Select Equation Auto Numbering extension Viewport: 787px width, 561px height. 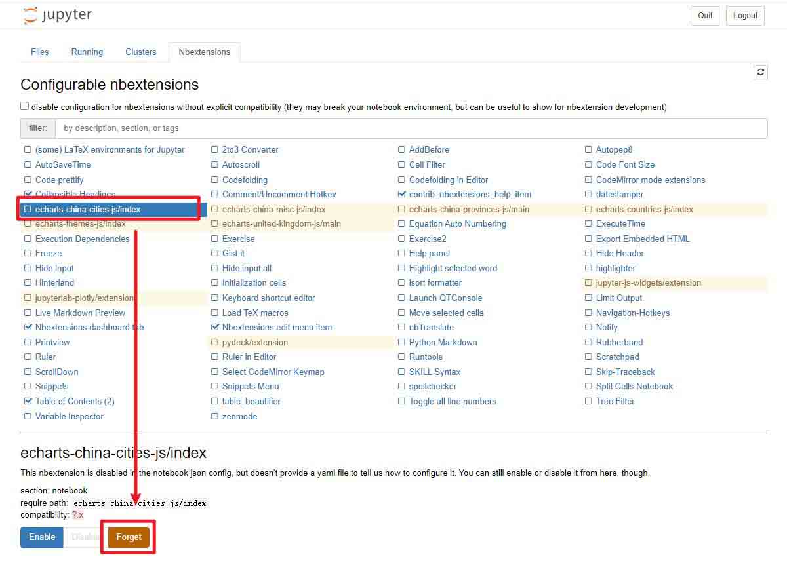tap(458, 224)
